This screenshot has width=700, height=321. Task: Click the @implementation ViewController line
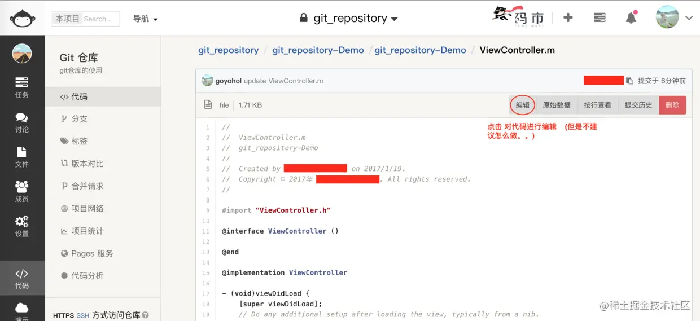tap(285, 272)
